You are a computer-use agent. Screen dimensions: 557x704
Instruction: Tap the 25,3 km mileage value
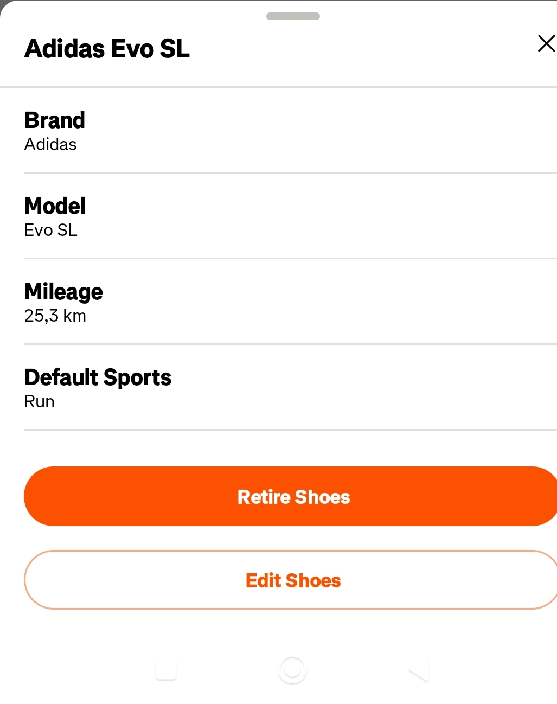pyautogui.click(x=55, y=316)
